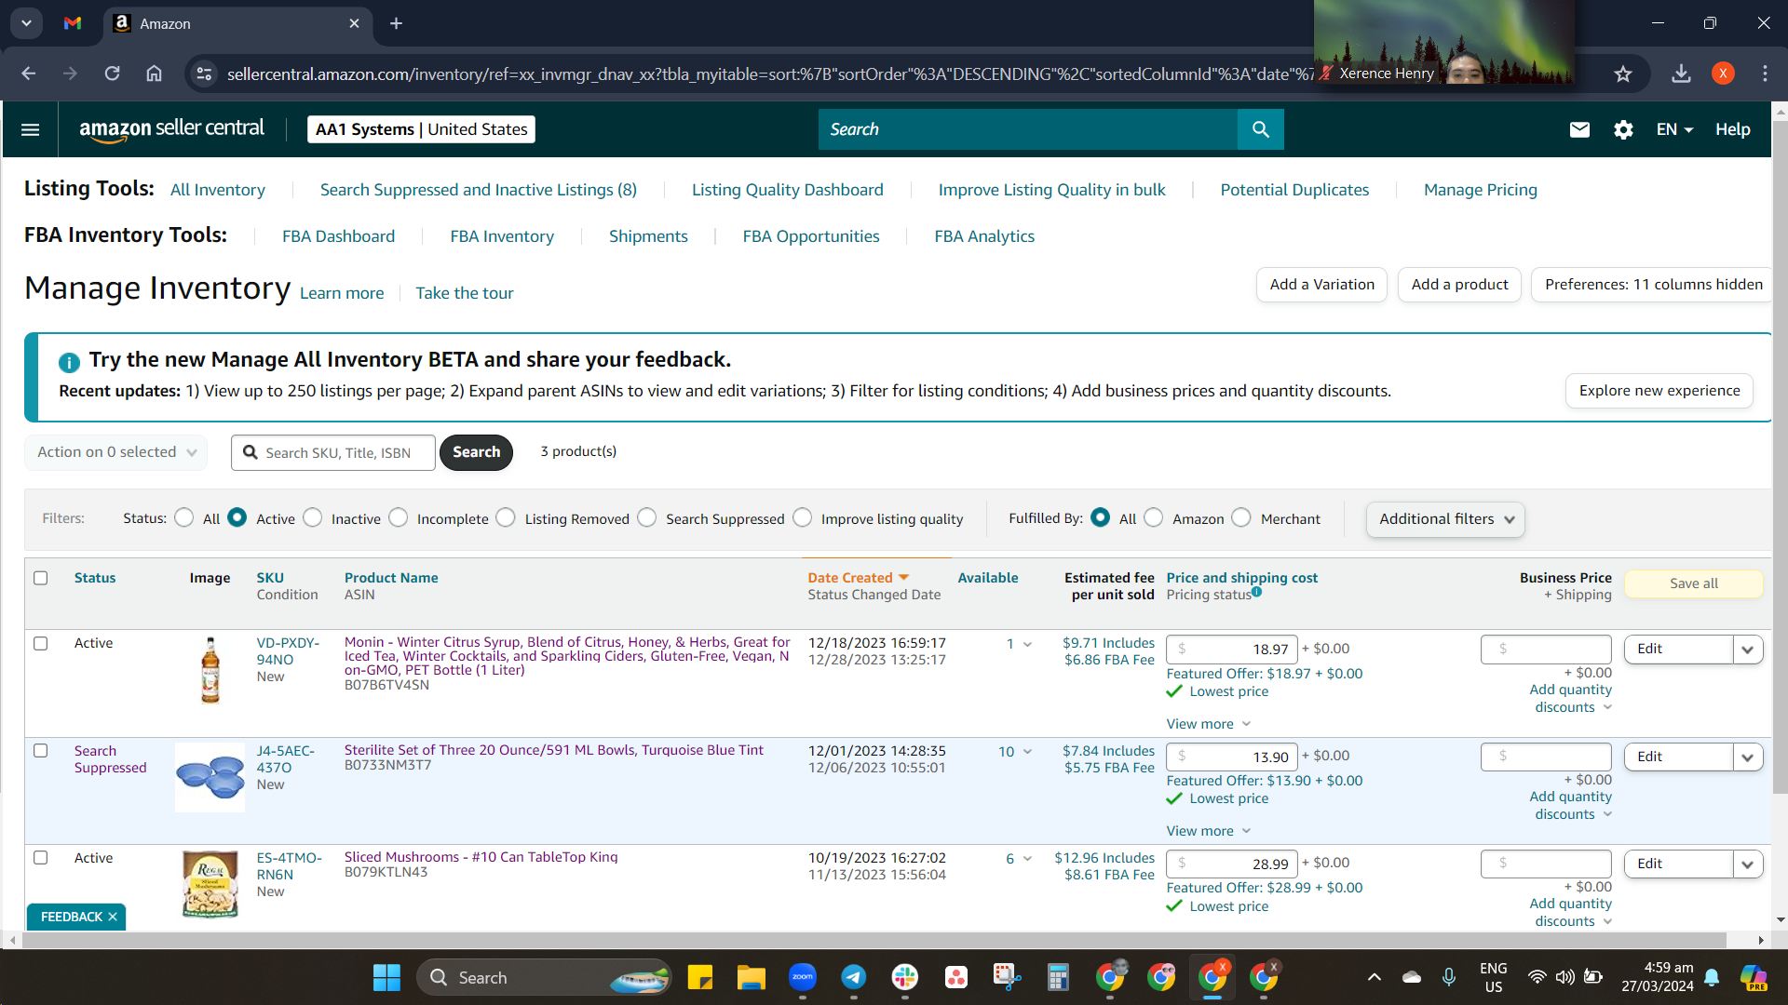Open Telegram from the taskbar
The height and width of the screenshot is (1005, 1788).
tap(854, 977)
